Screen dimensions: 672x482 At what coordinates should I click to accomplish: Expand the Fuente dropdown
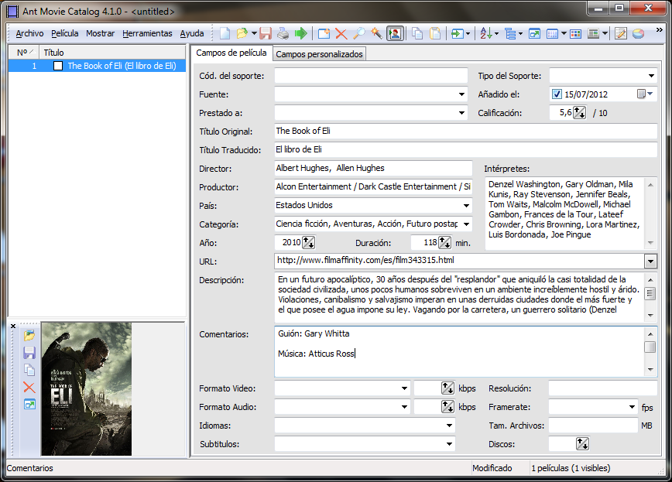coord(461,94)
